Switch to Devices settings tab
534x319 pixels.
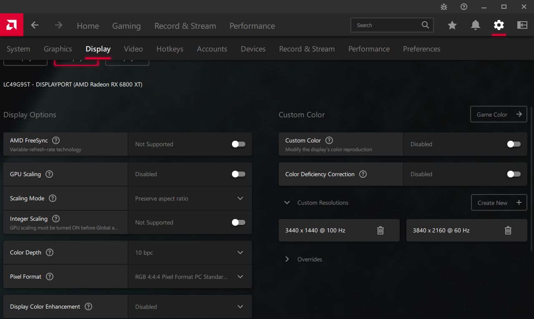click(x=253, y=49)
